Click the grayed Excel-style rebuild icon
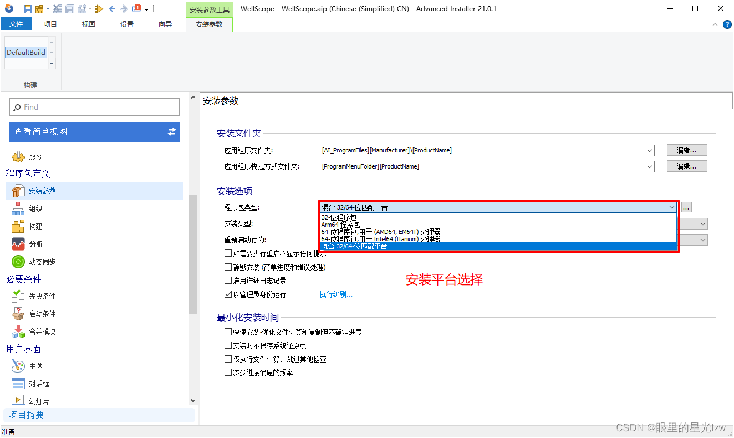Viewport: 734px width, 438px height. click(58, 9)
